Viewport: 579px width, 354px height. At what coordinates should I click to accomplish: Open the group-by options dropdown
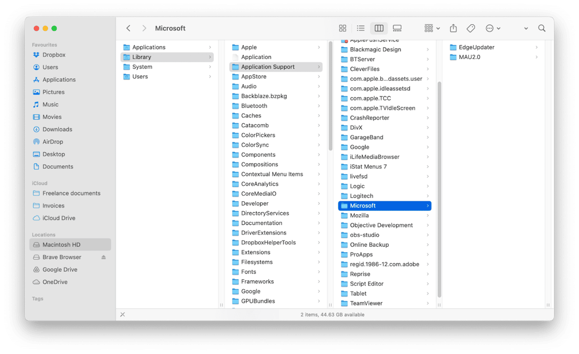pyautogui.click(x=432, y=29)
